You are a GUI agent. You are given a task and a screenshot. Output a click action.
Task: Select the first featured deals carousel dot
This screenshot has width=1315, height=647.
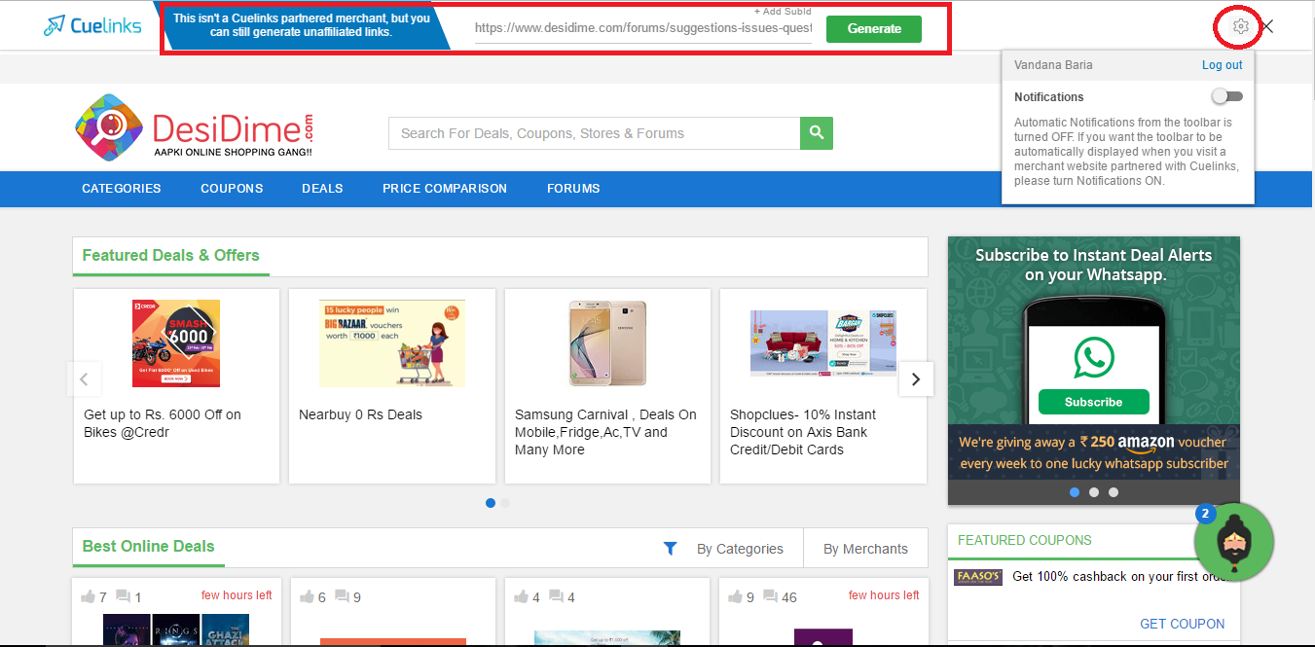[491, 503]
